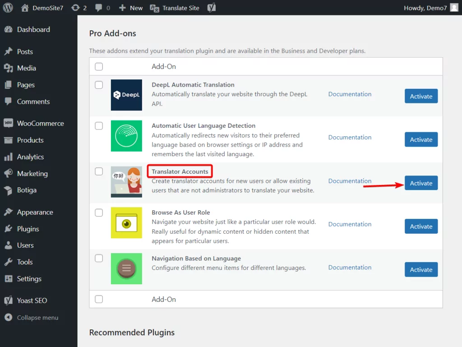
Task: Click the WooCommerce logo icon
Action: coord(9,123)
